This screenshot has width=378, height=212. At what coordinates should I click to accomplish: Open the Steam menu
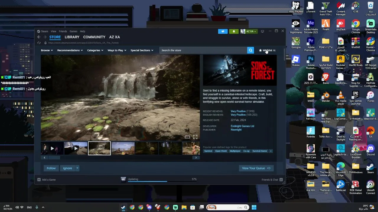click(x=44, y=31)
